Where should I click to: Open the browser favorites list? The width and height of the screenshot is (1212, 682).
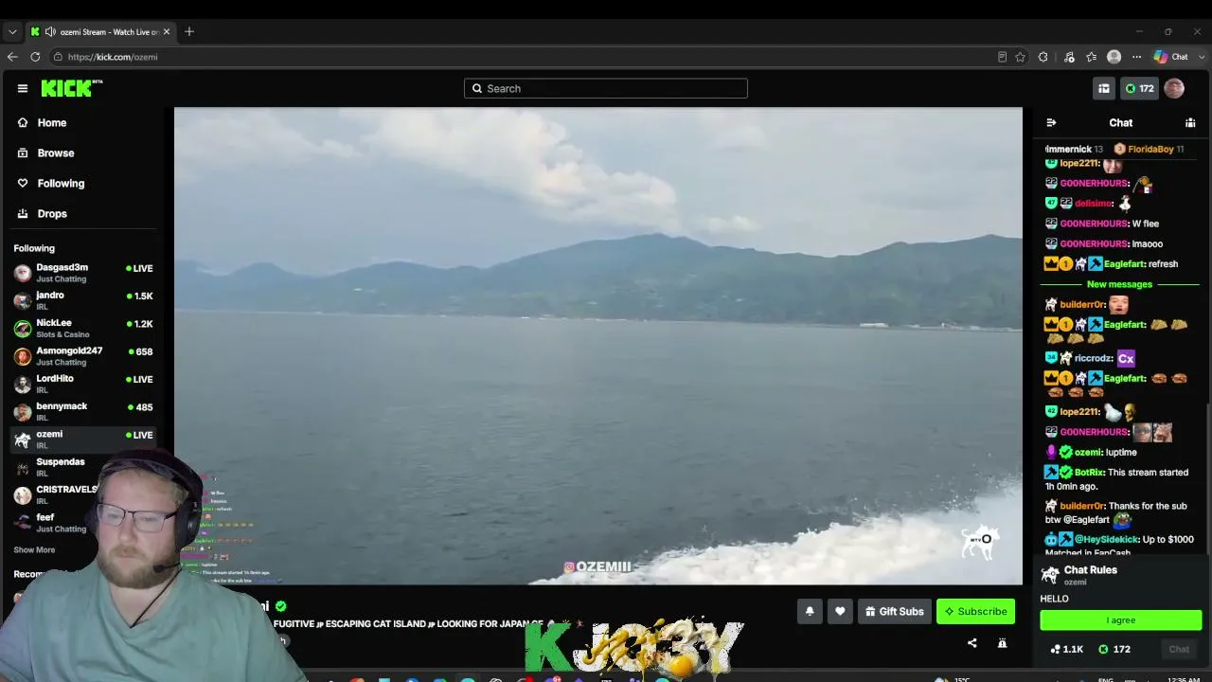click(1092, 57)
